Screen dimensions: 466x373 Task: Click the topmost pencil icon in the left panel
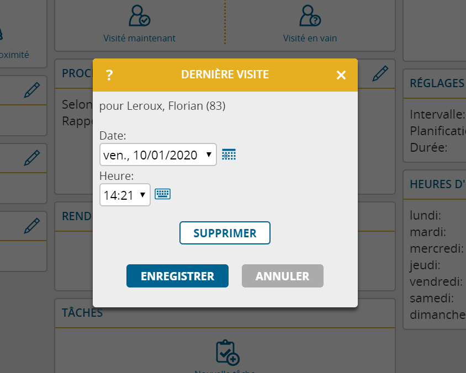click(32, 90)
